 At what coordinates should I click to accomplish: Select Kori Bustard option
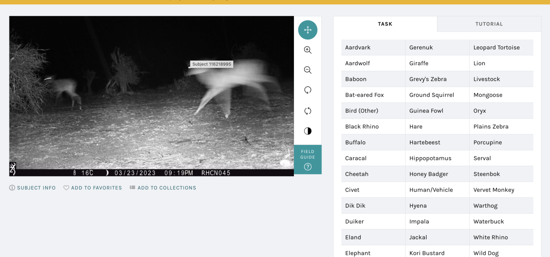[x=437, y=251]
